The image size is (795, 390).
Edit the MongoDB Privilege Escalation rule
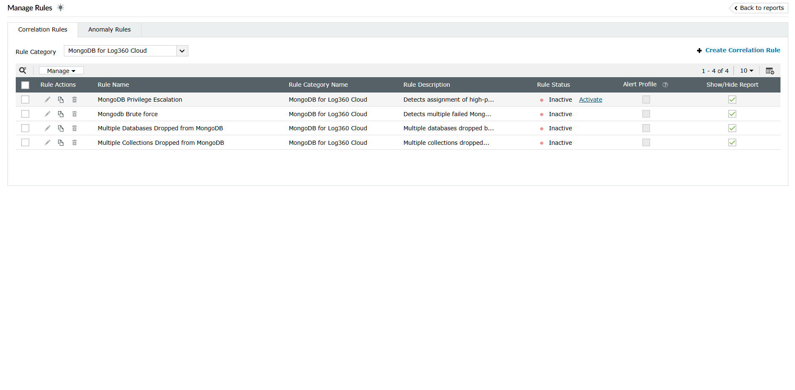47,100
